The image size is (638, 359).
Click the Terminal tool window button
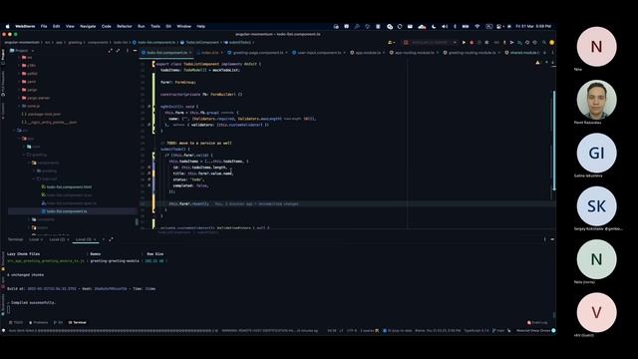(78, 322)
